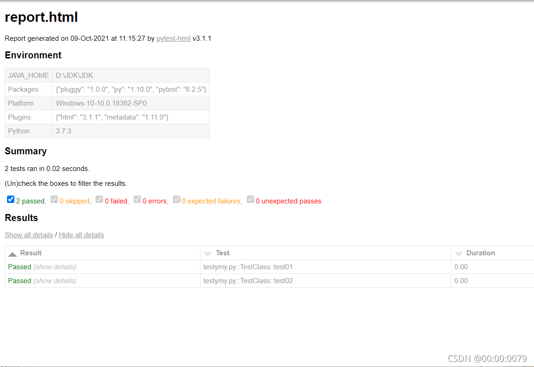Click the Results section heading
Viewport: 534px width, 367px height.
pyautogui.click(x=21, y=218)
